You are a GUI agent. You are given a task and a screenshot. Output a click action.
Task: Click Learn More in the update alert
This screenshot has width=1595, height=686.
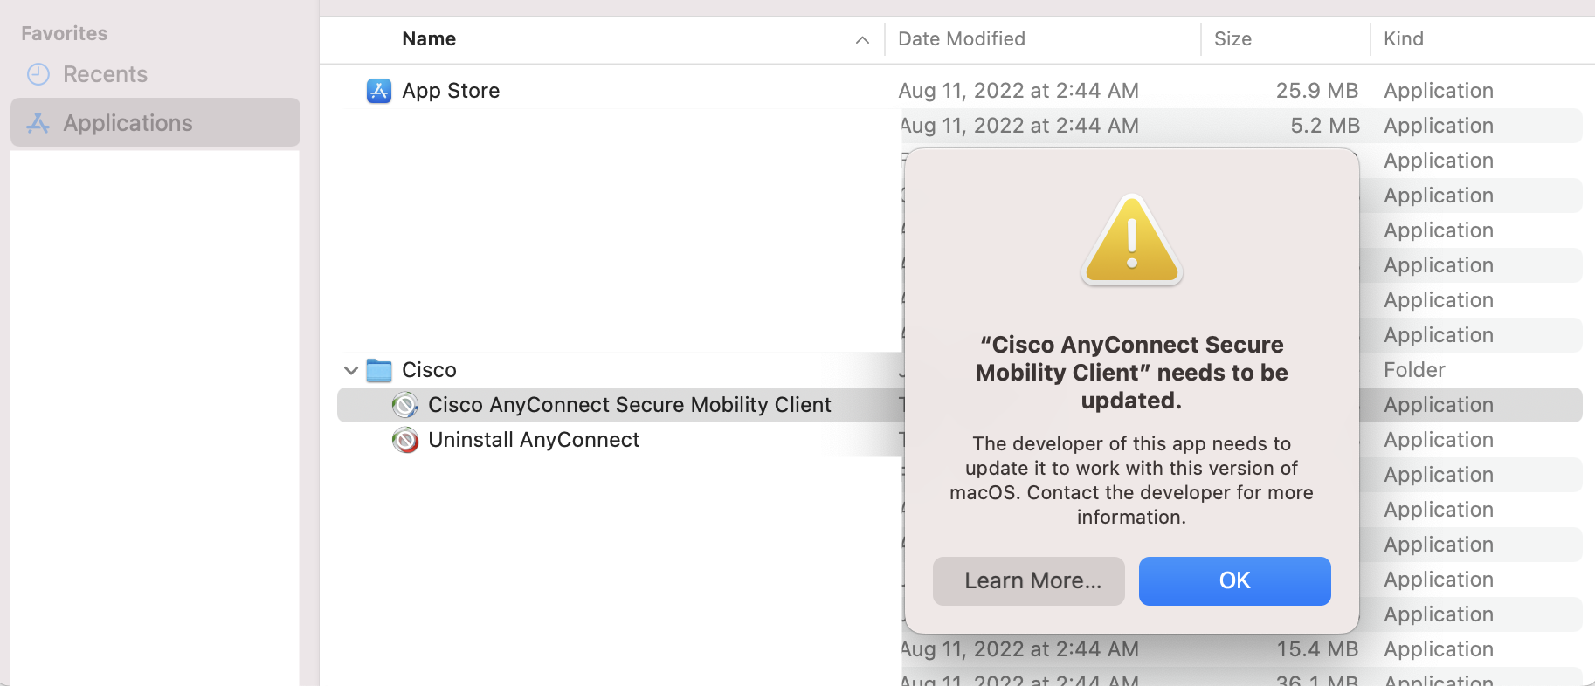click(x=1028, y=580)
